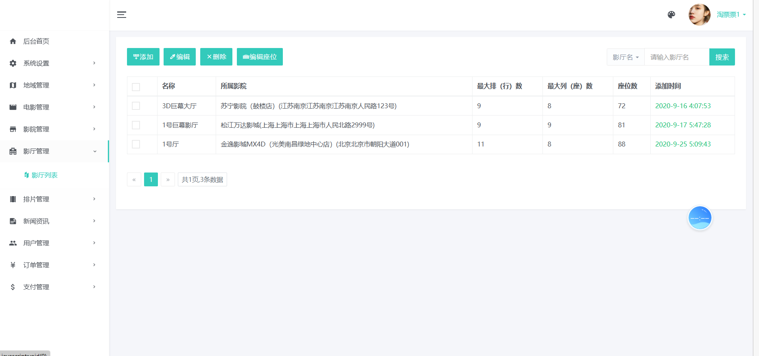Click the floating blue clock widget
The image size is (759, 356).
coord(700,218)
